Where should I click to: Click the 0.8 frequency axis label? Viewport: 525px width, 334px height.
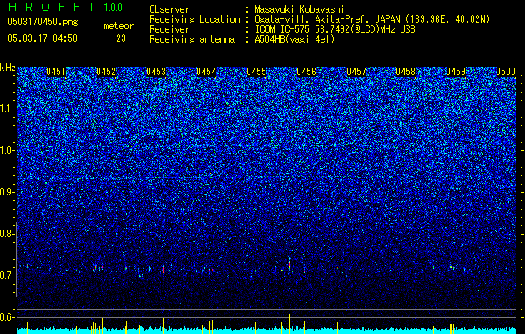(8, 234)
